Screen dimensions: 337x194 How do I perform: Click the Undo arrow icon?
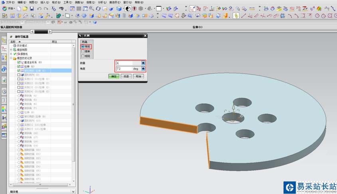(x=39, y=9)
